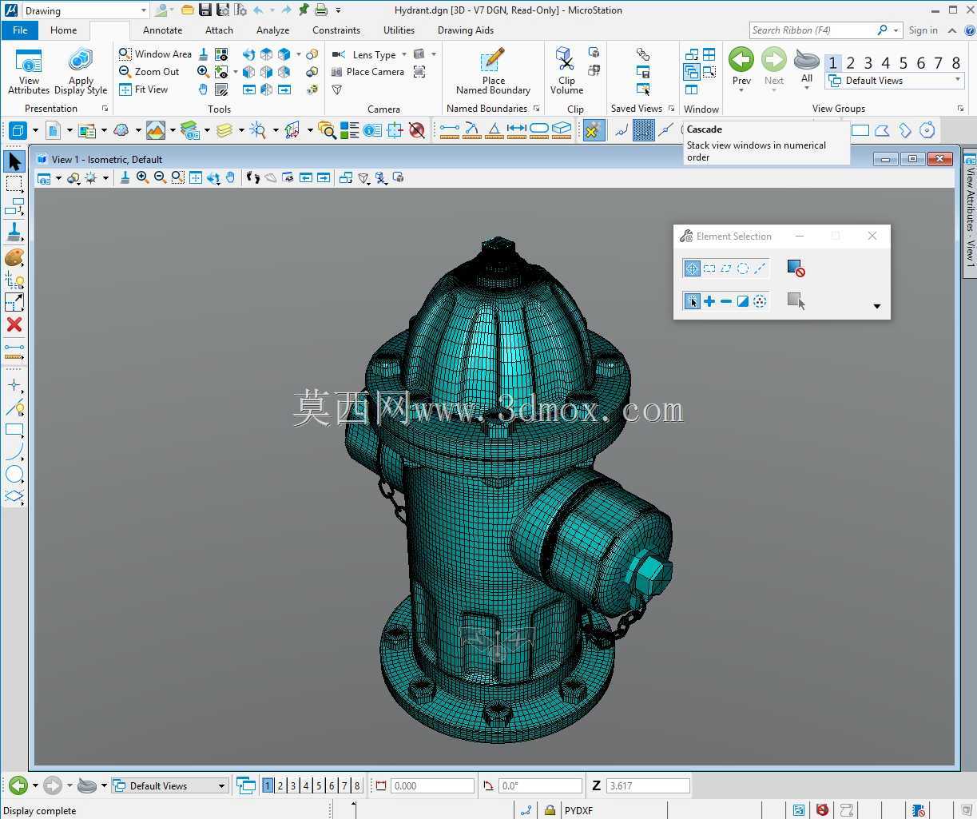The width and height of the screenshot is (977, 819).
Task: Switch to the Home ribbon tab
Action: pyautogui.click(x=63, y=30)
